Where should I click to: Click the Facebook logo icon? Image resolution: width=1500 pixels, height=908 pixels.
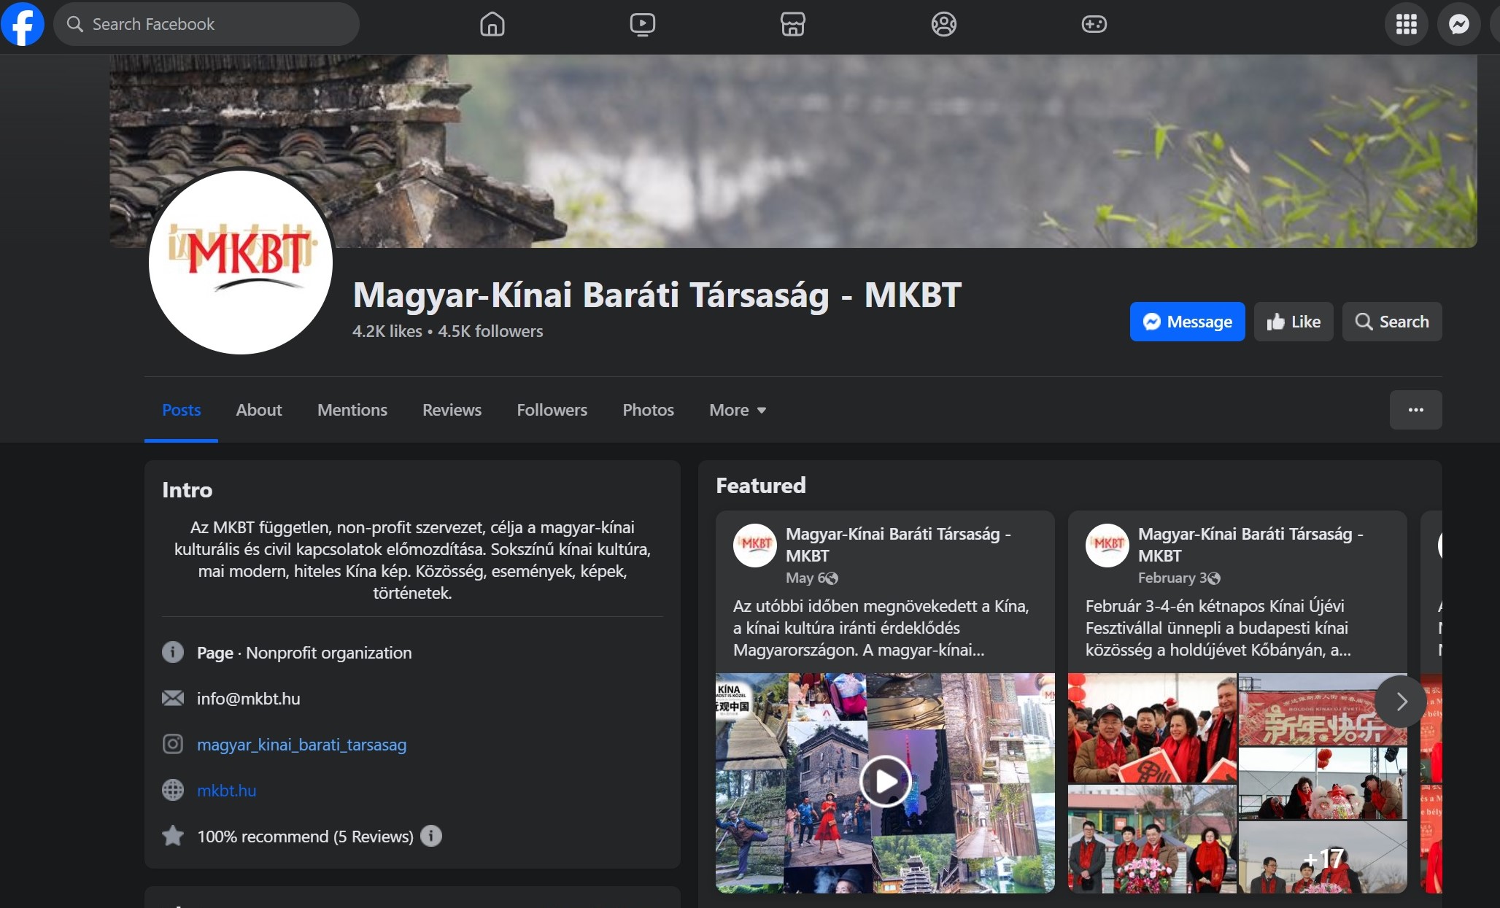tap(23, 24)
